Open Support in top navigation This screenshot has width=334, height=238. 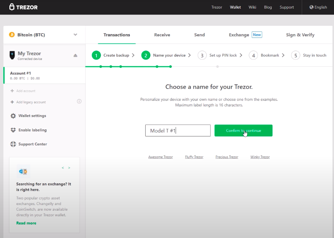point(287,7)
